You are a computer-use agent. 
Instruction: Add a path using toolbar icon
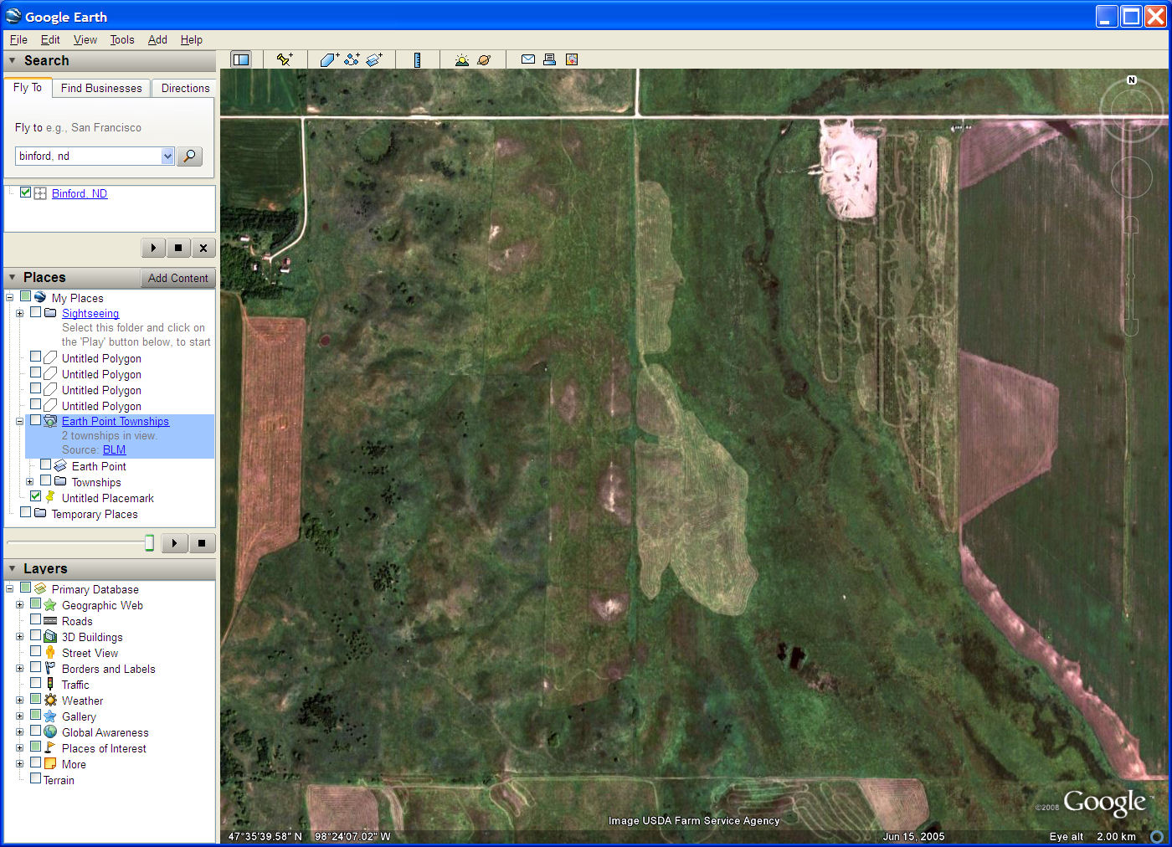352,59
